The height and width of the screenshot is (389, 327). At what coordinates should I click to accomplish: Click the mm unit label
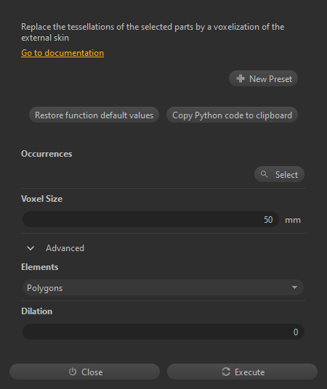point(293,220)
